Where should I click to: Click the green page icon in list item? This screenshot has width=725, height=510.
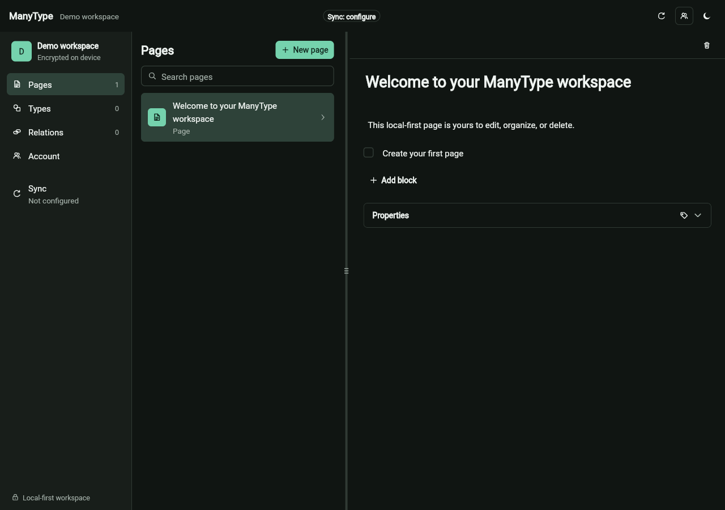pos(157,117)
